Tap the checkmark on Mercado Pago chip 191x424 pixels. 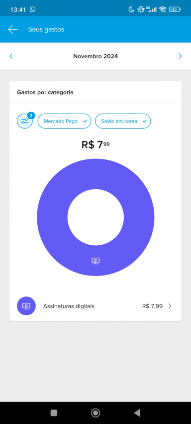coord(85,121)
